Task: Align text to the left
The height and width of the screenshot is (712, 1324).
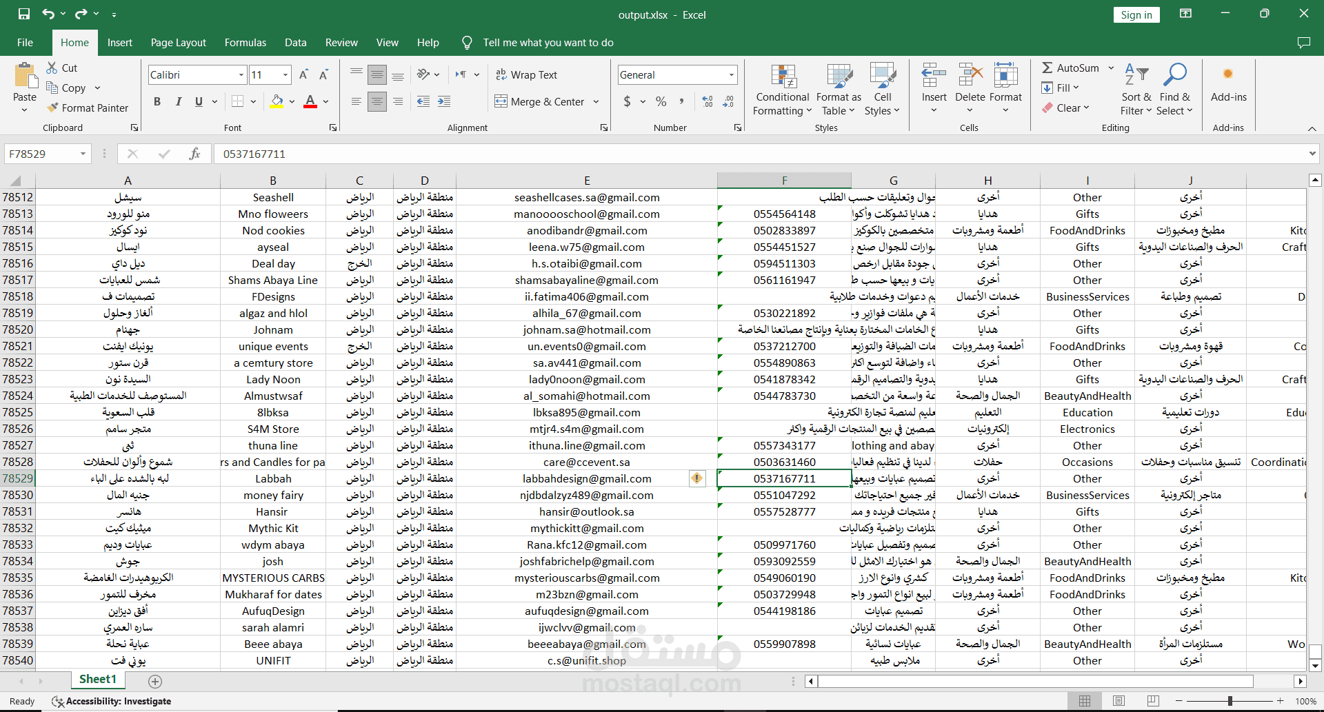Action: click(357, 101)
